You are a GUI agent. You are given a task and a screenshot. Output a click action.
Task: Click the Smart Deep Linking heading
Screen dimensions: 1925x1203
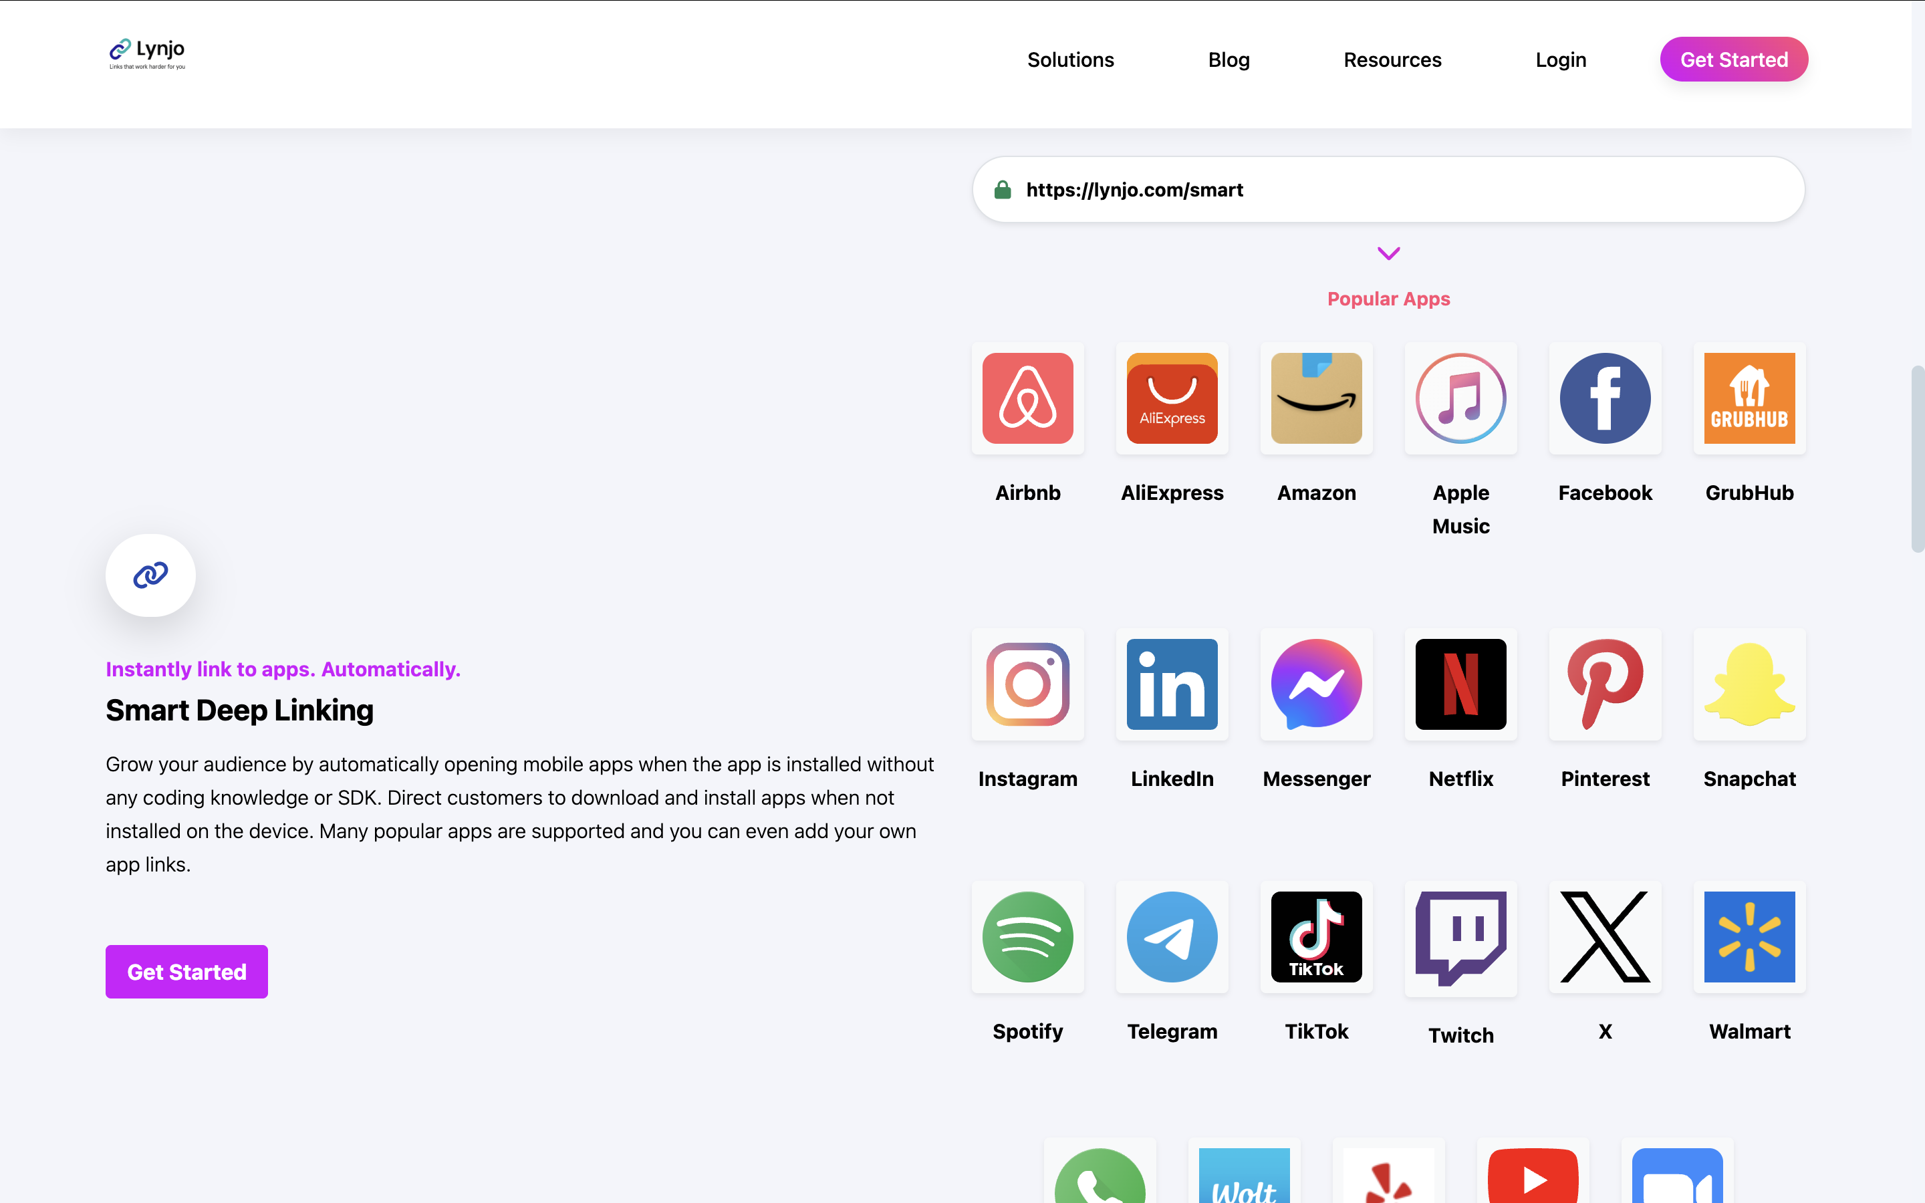point(239,710)
